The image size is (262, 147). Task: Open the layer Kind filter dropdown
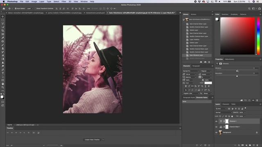(x=221, y=109)
